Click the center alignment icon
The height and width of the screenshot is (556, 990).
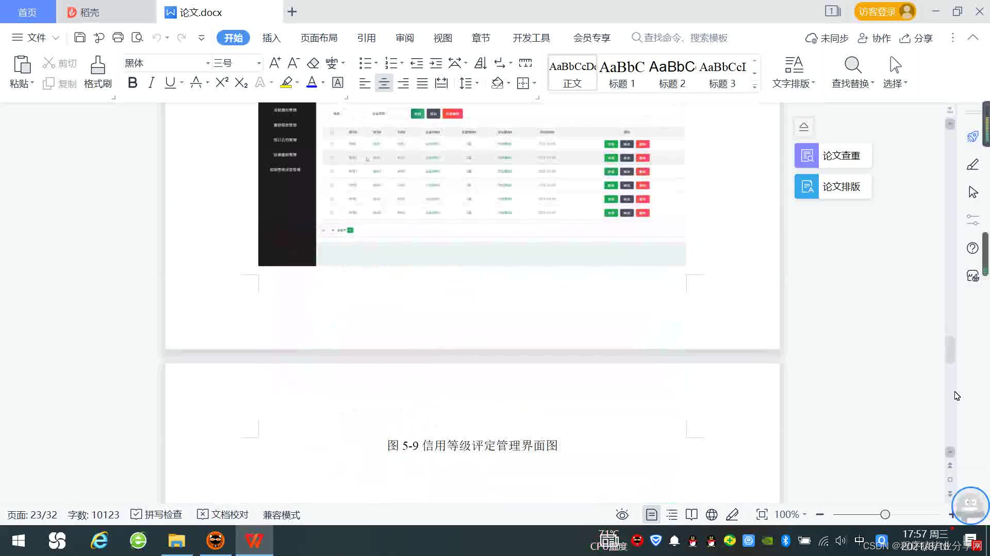tap(384, 83)
